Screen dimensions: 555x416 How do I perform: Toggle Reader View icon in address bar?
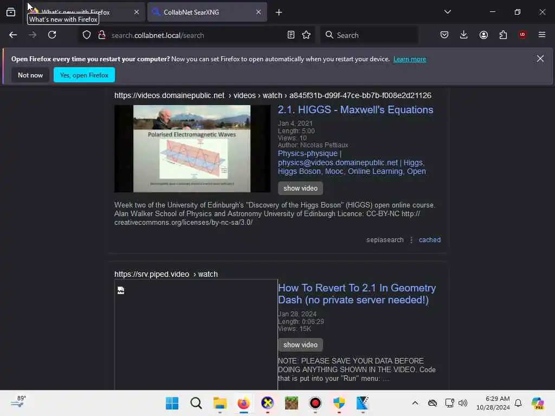[x=291, y=35]
